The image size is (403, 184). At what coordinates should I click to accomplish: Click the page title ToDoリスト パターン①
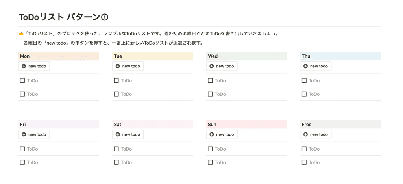pos(63,17)
